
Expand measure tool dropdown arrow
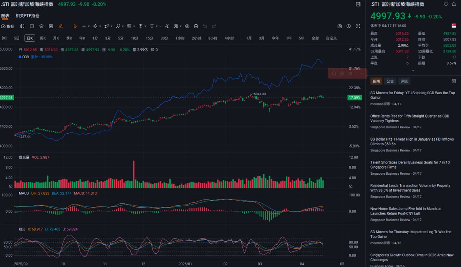coord(146,26)
